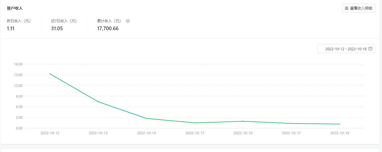Click the 近7日收入 value 31.05
Image resolution: width=382 pixels, height=152 pixels.
[x=57, y=28]
